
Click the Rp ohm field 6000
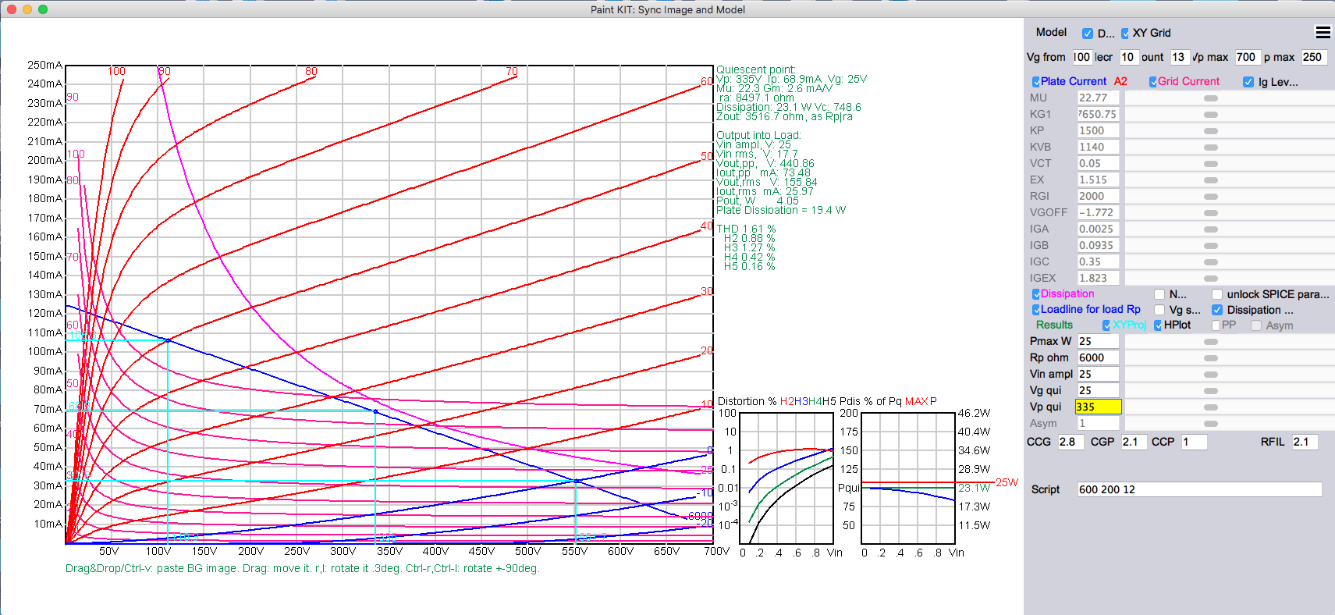(x=1098, y=357)
